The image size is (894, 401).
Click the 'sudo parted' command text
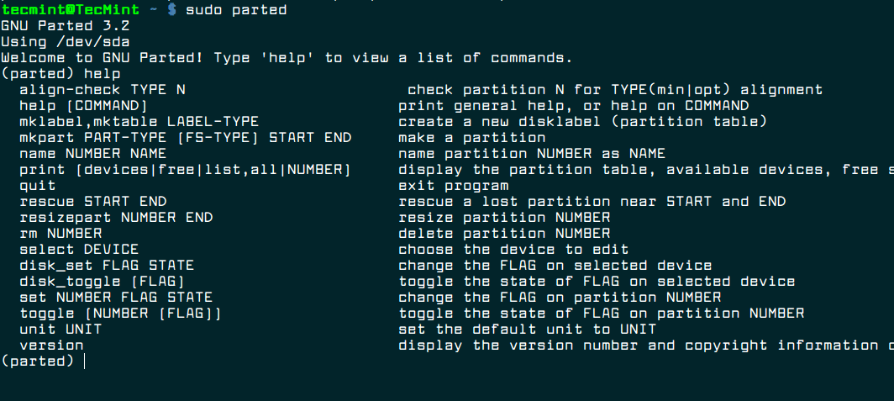pyautogui.click(x=235, y=10)
